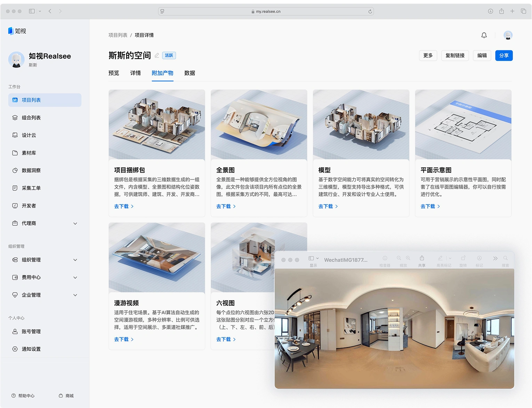Click 项目列表 in the breadcrumb
Screen dimensions: 532x408
point(118,35)
